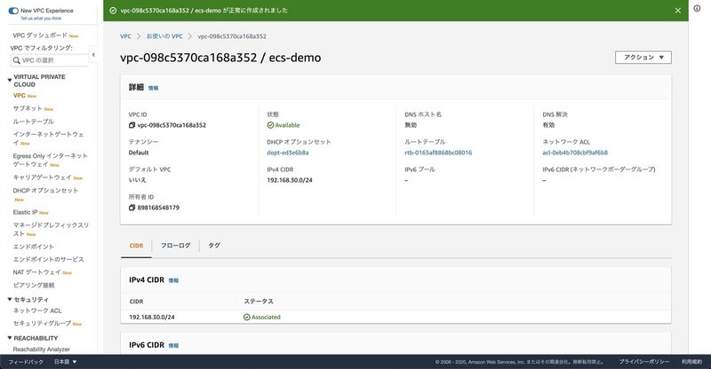The height and width of the screenshot is (369, 711).
Task: Collapse the REACHABILITY section
Action: click(10, 338)
